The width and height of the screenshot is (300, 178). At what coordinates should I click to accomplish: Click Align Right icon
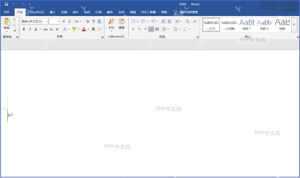(145, 29)
